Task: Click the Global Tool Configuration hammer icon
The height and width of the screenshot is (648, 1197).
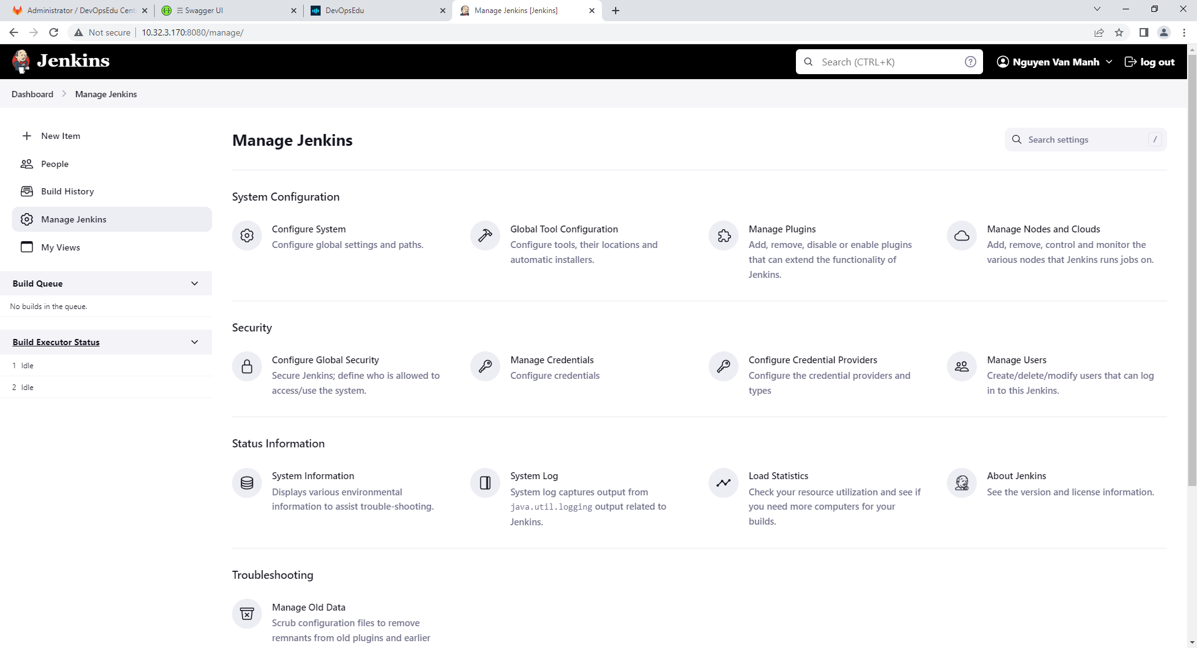Action: pyautogui.click(x=485, y=236)
